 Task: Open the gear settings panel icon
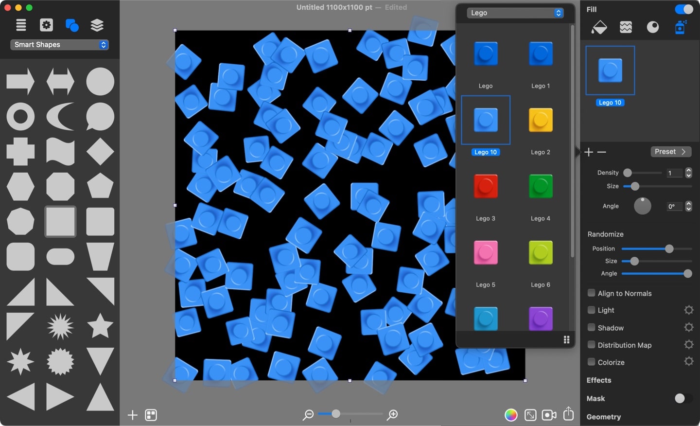(46, 25)
